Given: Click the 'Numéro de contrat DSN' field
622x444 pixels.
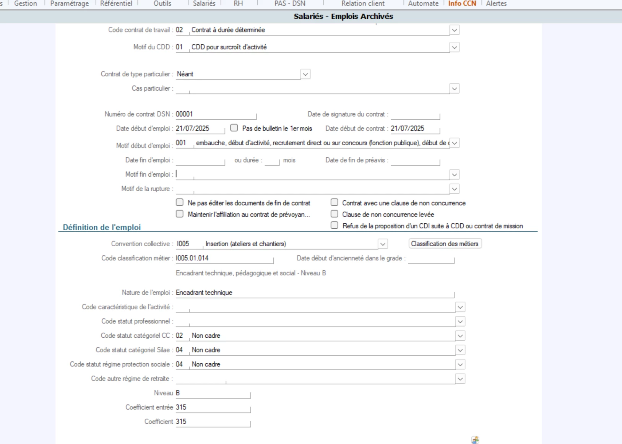Looking at the screenshot, I should pyautogui.click(x=216, y=114).
